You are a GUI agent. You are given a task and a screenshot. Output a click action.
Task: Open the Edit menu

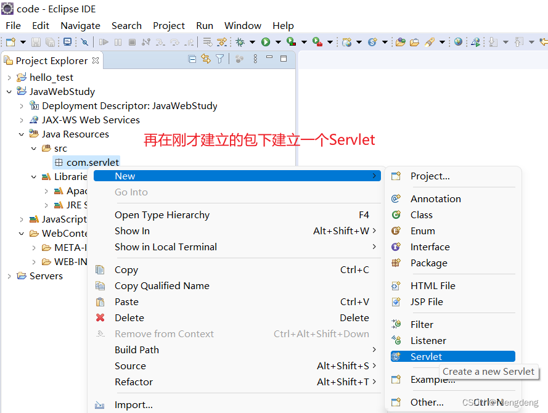click(x=41, y=25)
